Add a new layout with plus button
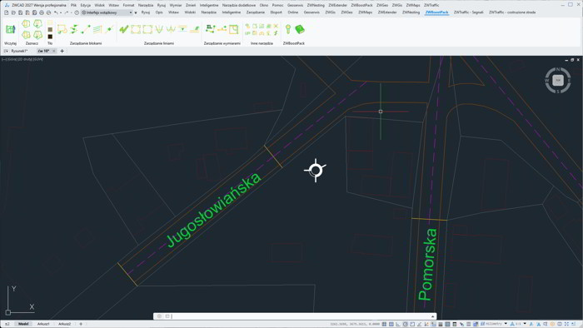The width and height of the screenshot is (583, 328). (81, 324)
